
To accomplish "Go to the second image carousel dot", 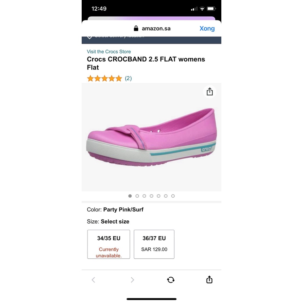I will (137, 196).
